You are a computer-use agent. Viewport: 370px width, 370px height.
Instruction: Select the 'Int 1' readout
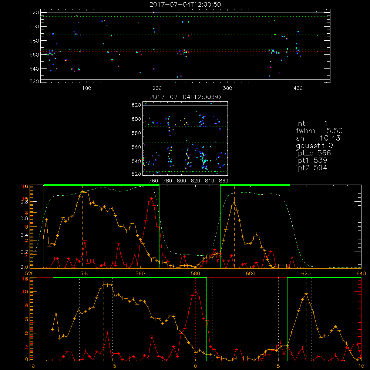312,124
